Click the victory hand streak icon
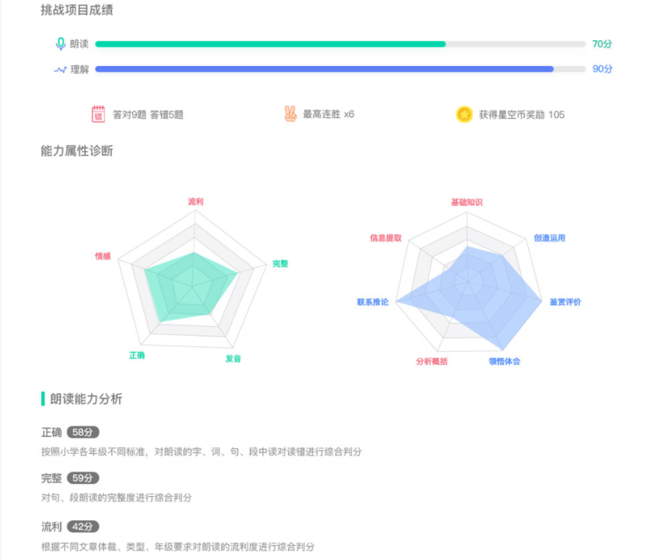664x560 pixels. [290, 114]
